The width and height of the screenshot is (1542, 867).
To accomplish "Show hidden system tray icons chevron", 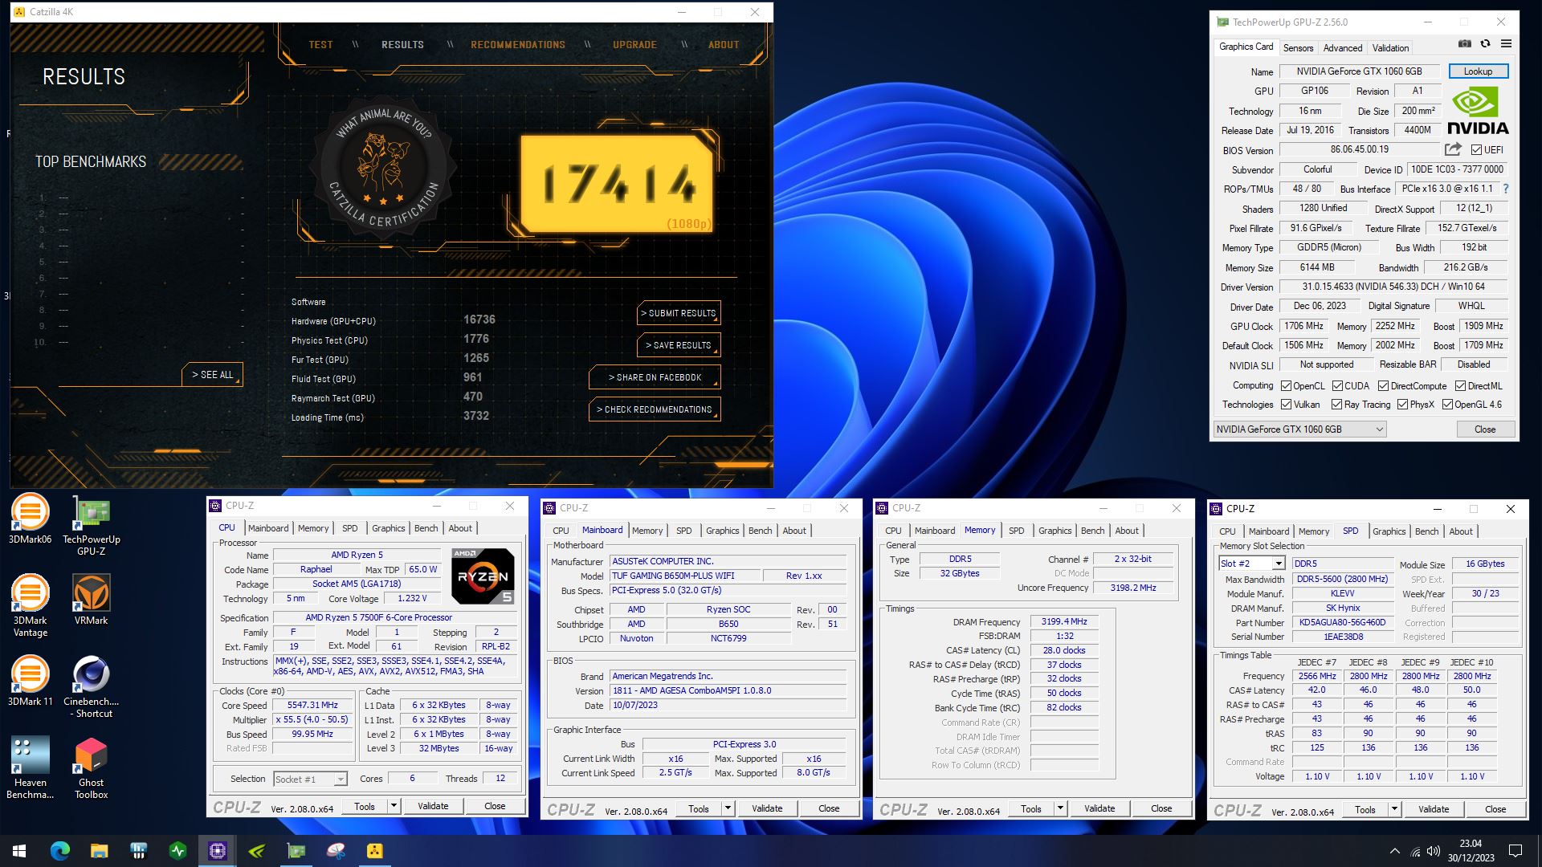I will [1395, 851].
